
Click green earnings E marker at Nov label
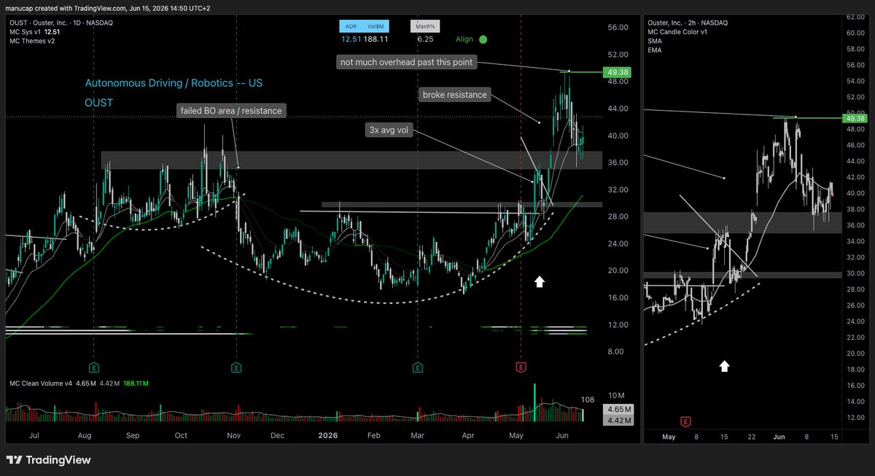236,366
